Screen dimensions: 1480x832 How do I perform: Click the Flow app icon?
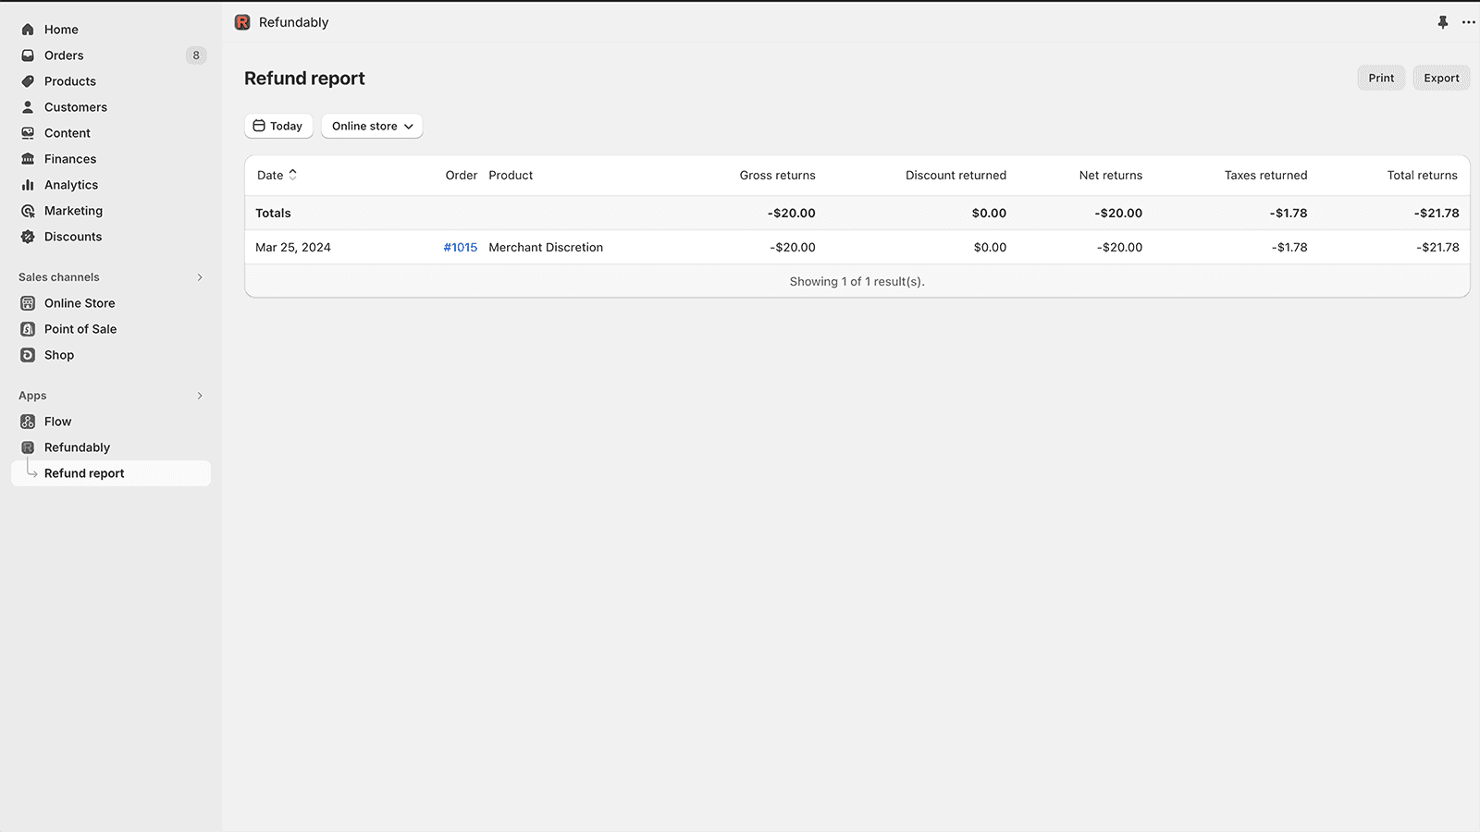(28, 422)
